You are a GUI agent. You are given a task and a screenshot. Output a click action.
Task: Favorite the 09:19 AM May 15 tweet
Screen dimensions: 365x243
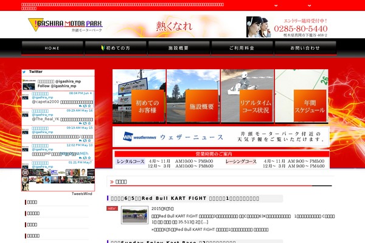(89, 141)
